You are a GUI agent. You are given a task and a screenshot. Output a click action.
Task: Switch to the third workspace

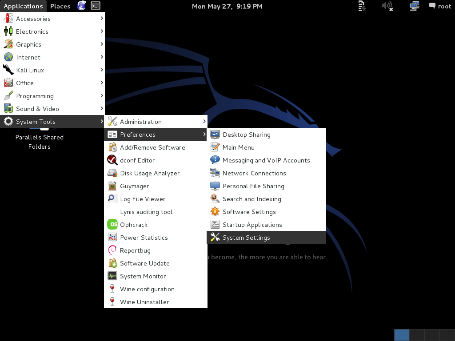click(x=432, y=335)
